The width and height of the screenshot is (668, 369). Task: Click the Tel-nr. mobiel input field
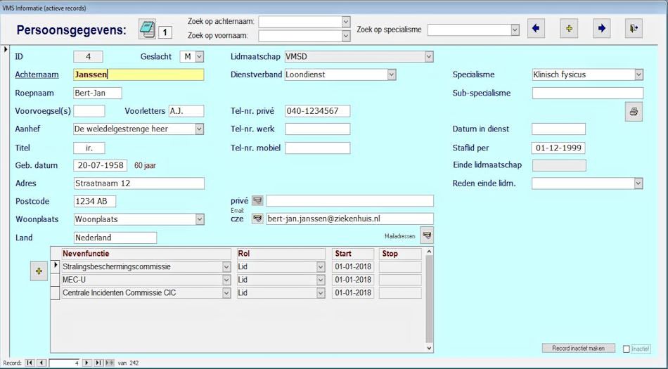tap(317, 148)
